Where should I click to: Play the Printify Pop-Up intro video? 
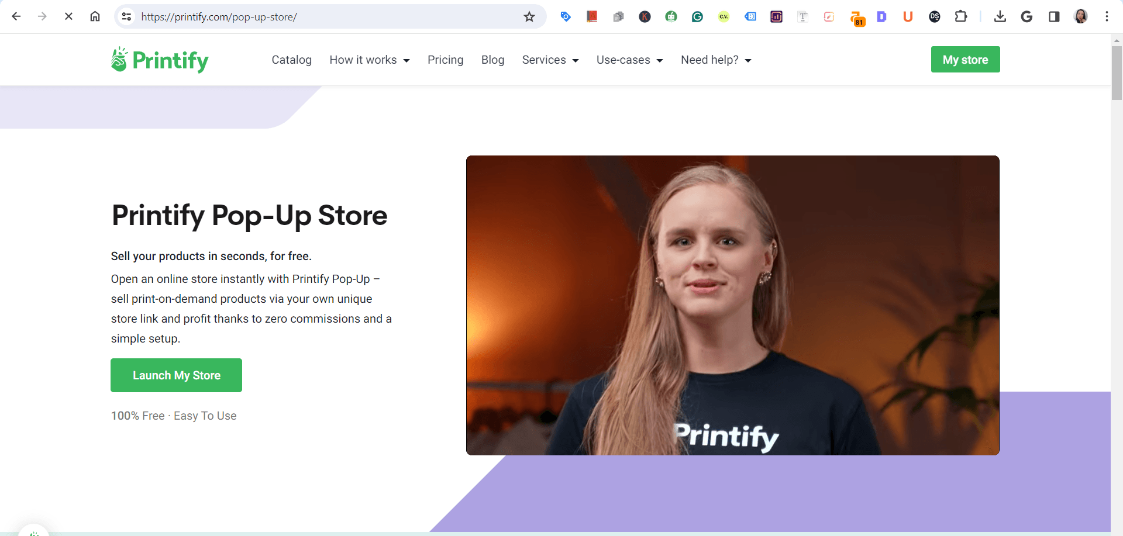(732, 305)
